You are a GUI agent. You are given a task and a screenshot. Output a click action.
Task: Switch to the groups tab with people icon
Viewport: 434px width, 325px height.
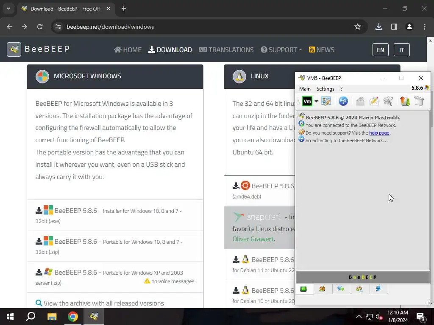click(x=359, y=289)
